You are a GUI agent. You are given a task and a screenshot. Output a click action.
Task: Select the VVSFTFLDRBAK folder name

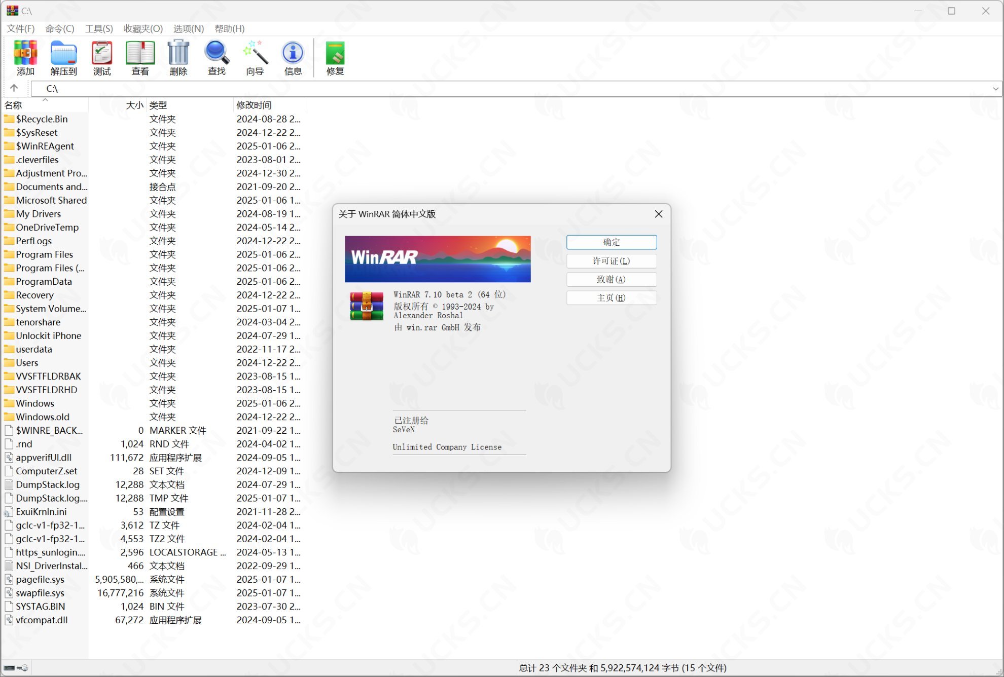tap(49, 376)
